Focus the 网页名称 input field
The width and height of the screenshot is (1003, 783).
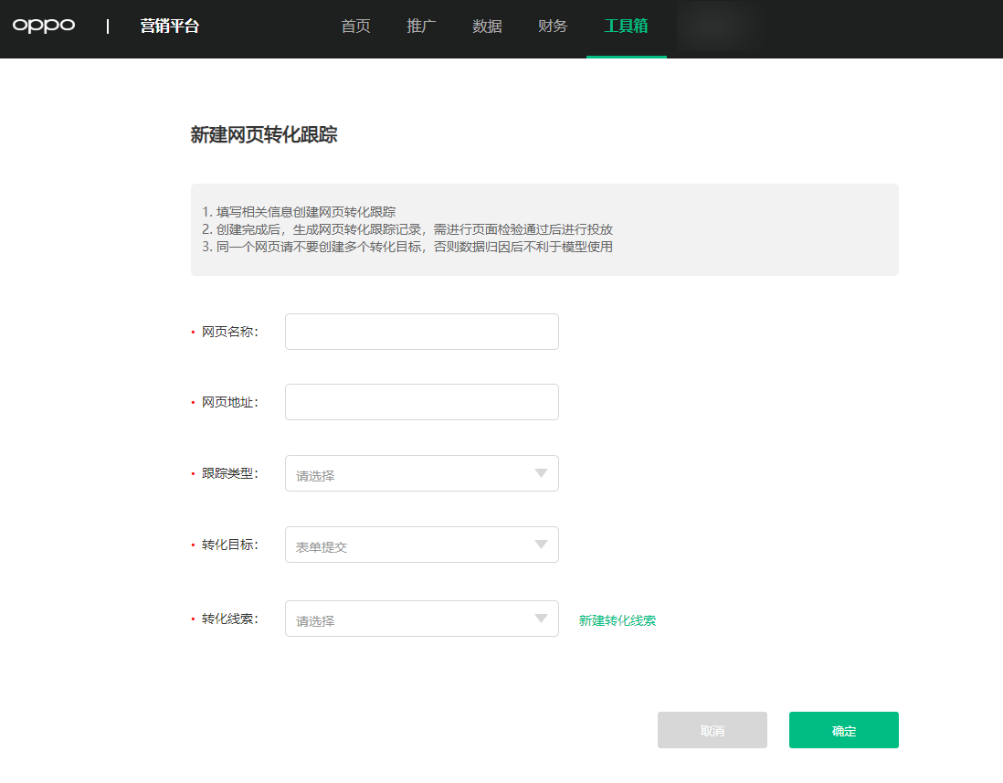[421, 332]
